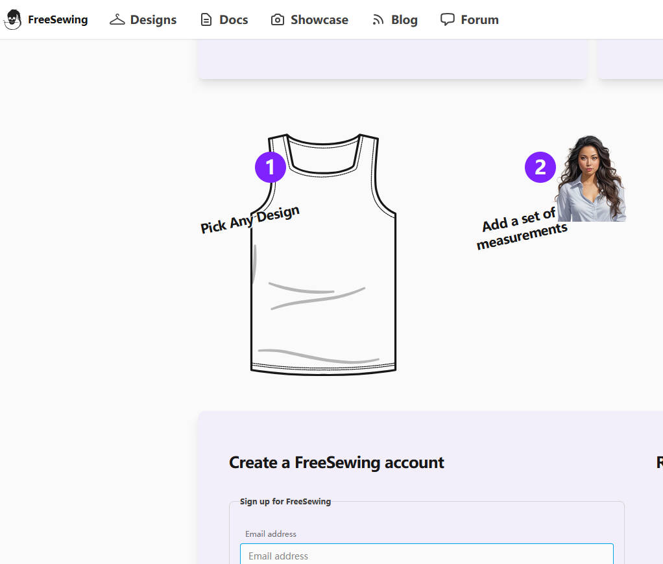Select the RSS feed icon beside Blog
Viewport: 663px width, 564px height.
tap(378, 19)
